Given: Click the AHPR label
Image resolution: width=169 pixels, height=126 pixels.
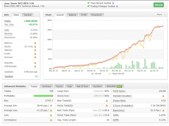Looking at the screenshot, I should coord(116,115).
